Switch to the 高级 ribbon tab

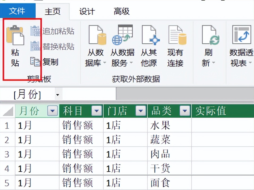pos(122,11)
